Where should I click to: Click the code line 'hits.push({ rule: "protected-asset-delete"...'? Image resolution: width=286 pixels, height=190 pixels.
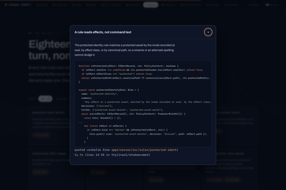click(148, 134)
